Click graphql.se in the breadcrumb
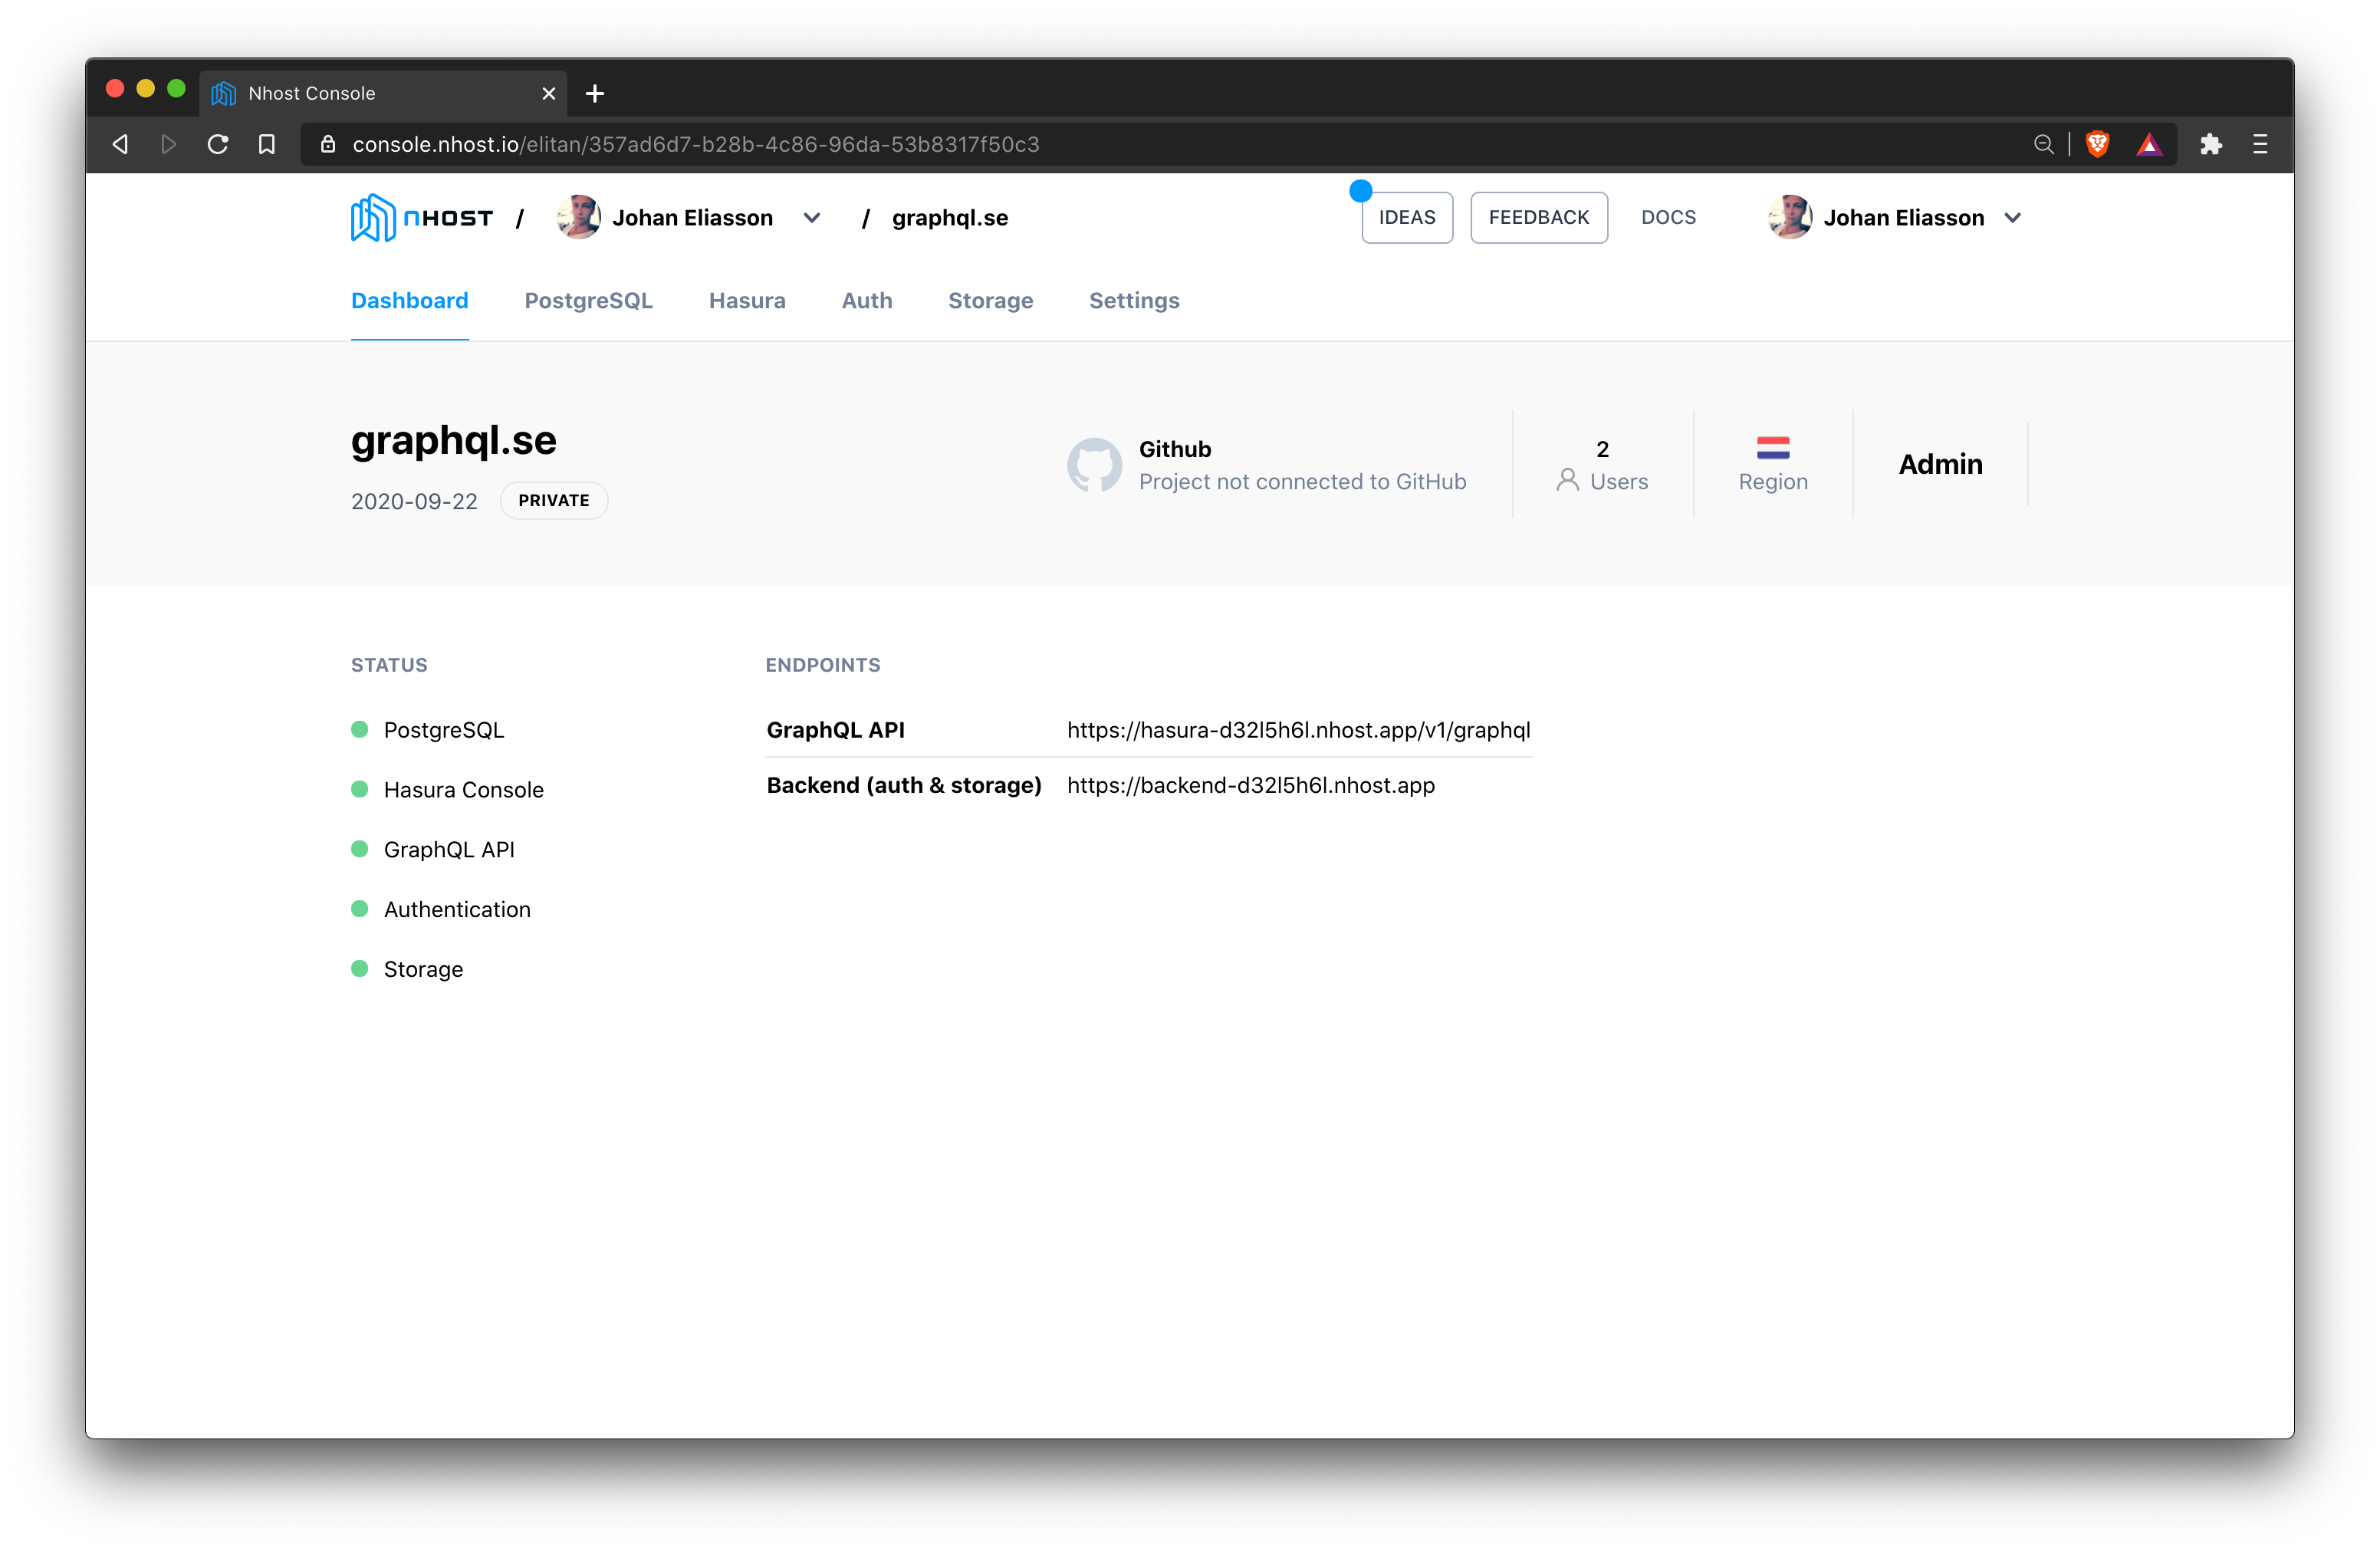The height and width of the screenshot is (1552, 2380). coord(949,217)
